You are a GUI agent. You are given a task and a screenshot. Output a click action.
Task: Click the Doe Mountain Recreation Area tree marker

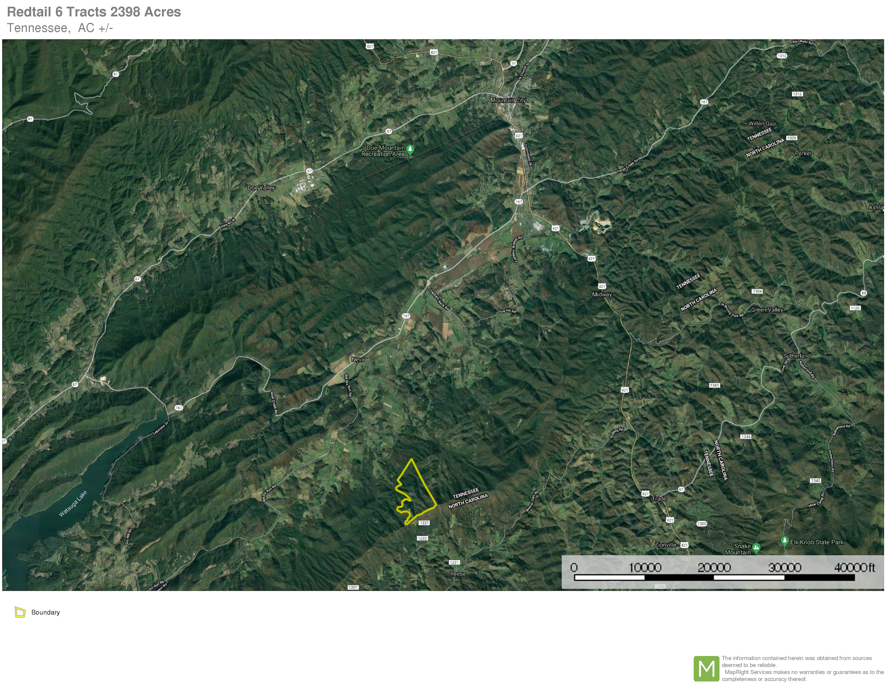pyautogui.click(x=410, y=149)
